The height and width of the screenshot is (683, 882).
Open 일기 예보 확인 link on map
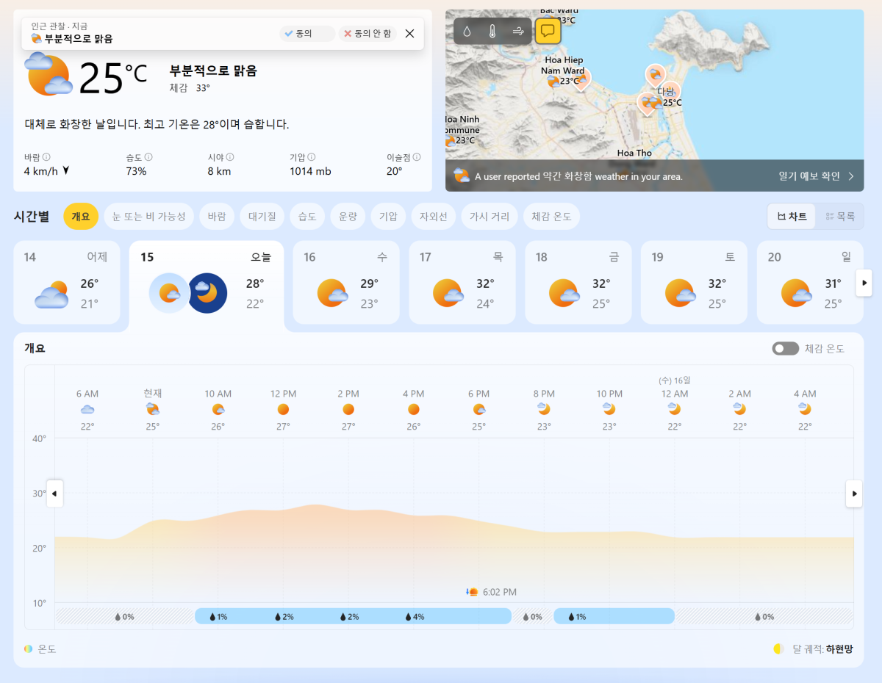[x=816, y=176]
